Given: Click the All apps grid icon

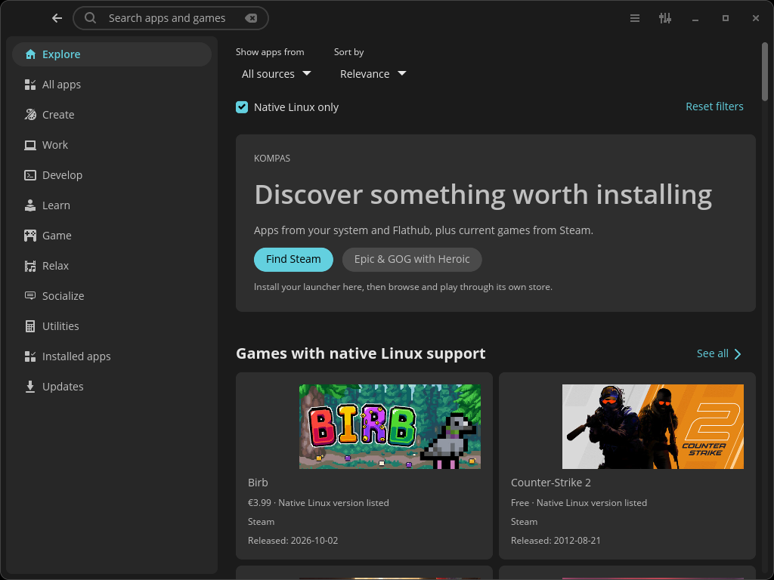Looking at the screenshot, I should pos(30,85).
